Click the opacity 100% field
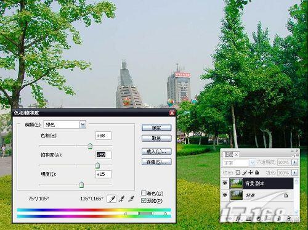 284,162
